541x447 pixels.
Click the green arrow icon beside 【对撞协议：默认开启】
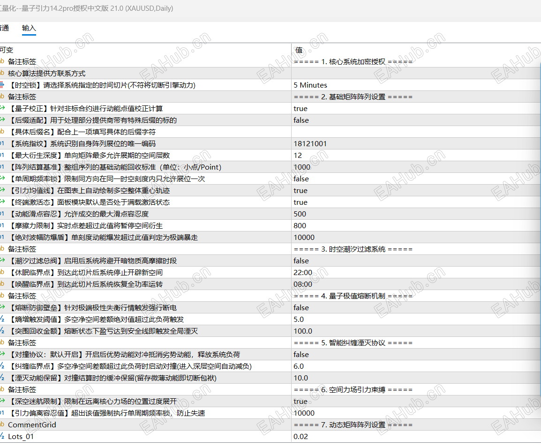point(2,354)
